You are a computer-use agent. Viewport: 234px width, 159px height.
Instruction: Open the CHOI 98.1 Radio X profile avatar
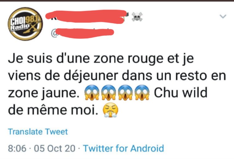25,24
